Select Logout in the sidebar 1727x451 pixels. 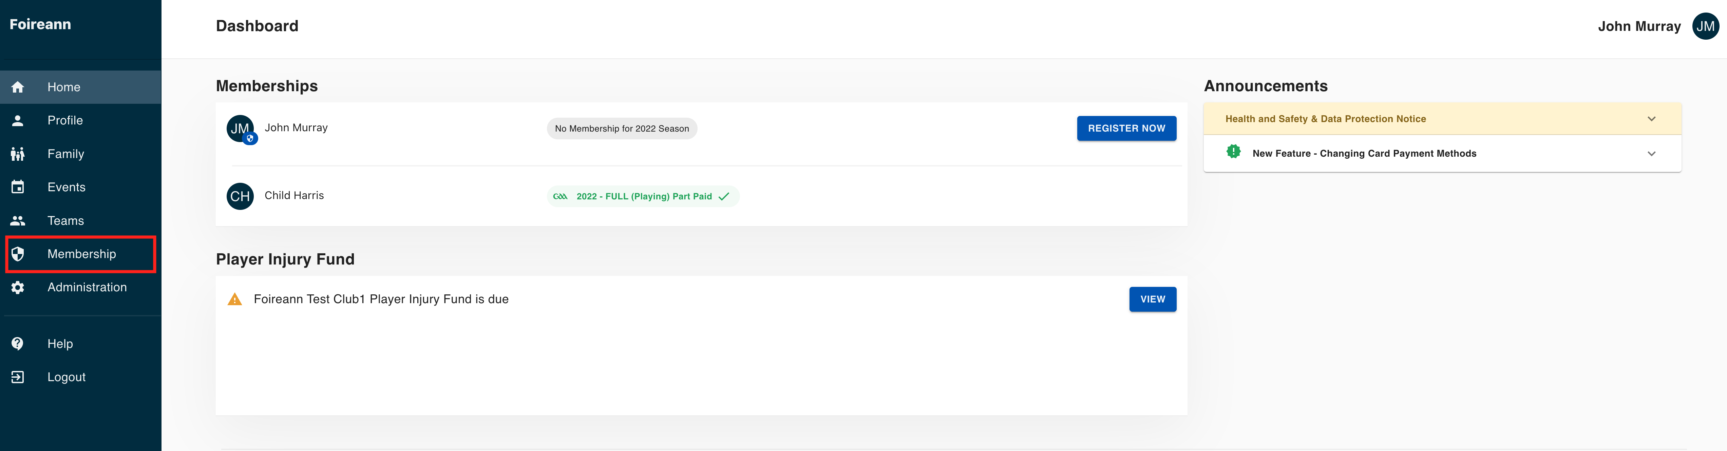(80, 377)
